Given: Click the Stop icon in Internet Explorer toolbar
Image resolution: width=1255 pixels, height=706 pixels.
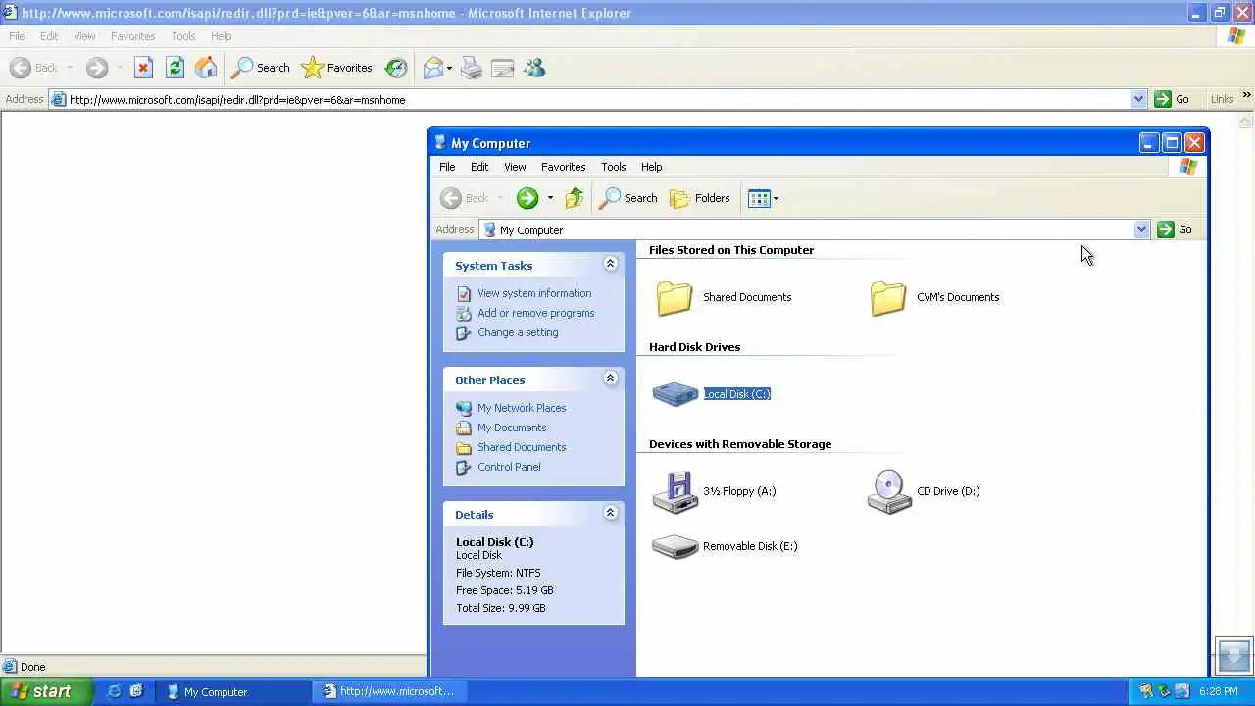Looking at the screenshot, I should [x=143, y=68].
